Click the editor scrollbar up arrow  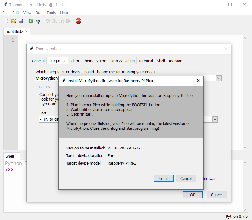click(x=245, y=38)
